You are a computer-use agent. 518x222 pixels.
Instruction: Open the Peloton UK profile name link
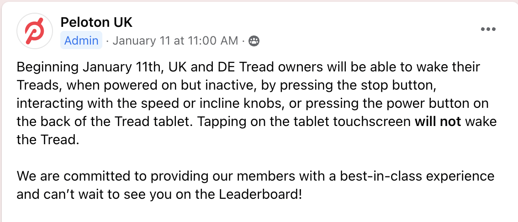pyautogui.click(x=96, y=22)
